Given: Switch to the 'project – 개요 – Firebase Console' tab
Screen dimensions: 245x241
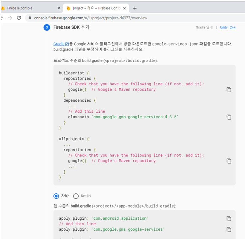Looking at the screenshot, I should tap(96, 8).
